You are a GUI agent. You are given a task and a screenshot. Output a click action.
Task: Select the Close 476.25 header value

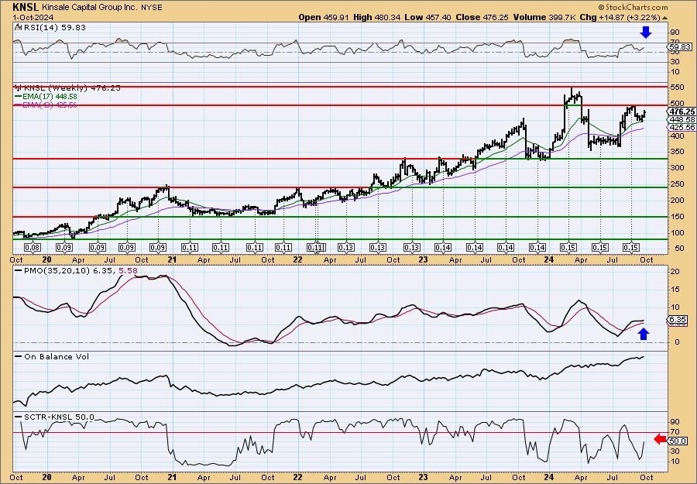tap(482, 17)
